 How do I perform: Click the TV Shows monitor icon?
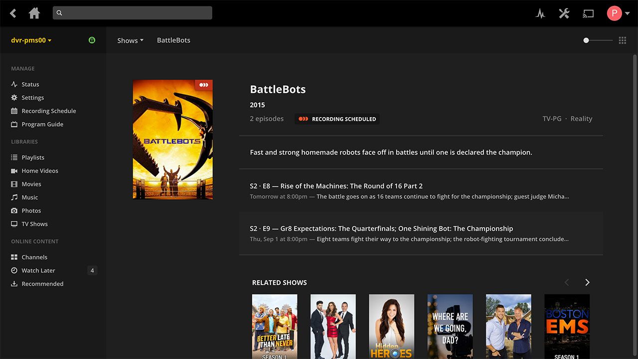click(x=14, y=224)
